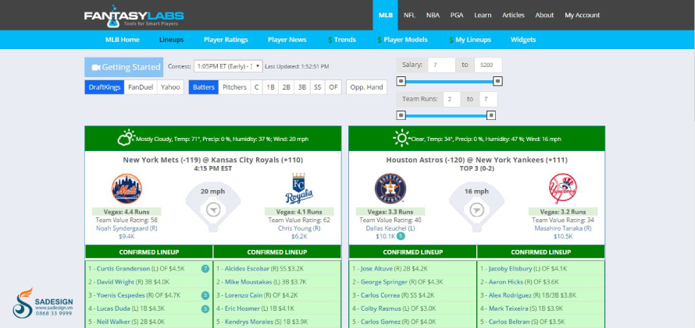Click the Salary maximum input field

pos(488,65)
